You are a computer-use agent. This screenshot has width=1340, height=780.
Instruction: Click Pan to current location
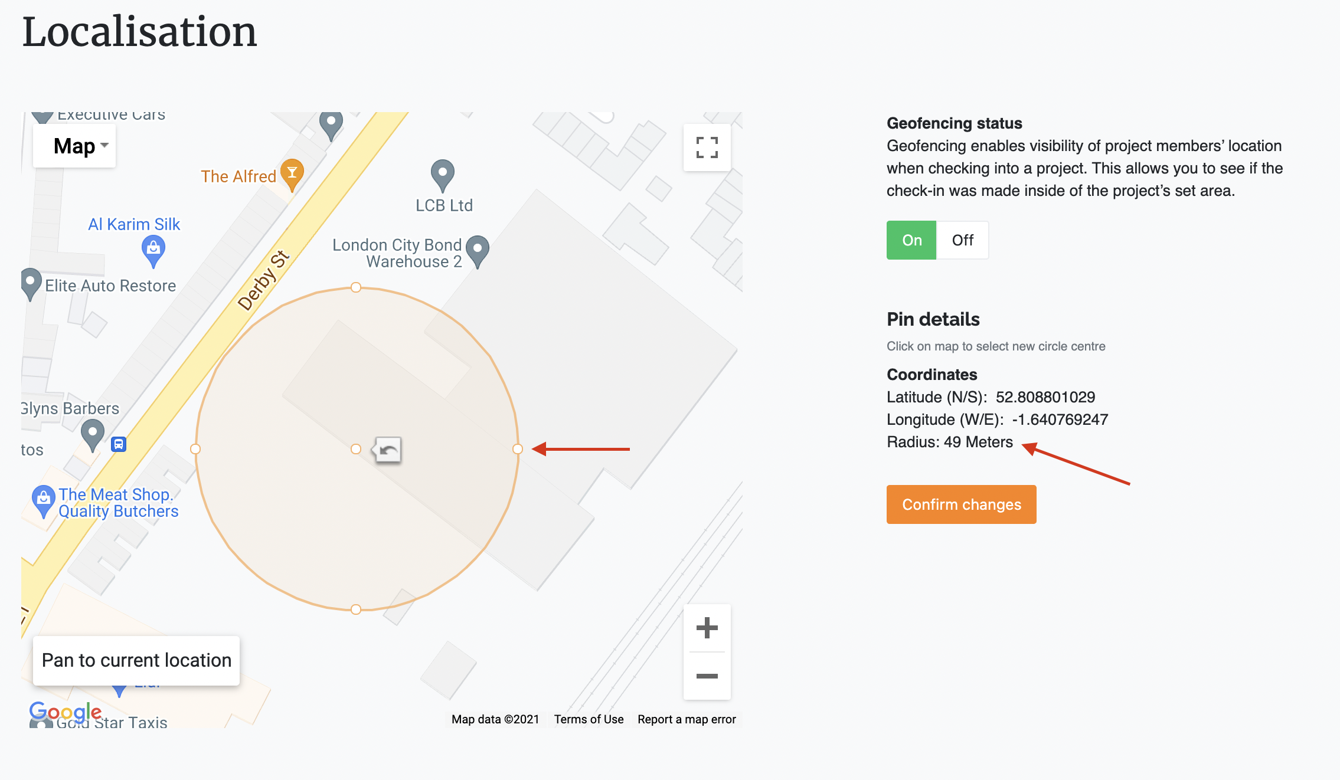click(x=136, y=660)
